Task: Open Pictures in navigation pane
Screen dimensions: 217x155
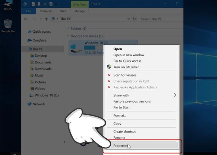Action: (x=40, y=82)
